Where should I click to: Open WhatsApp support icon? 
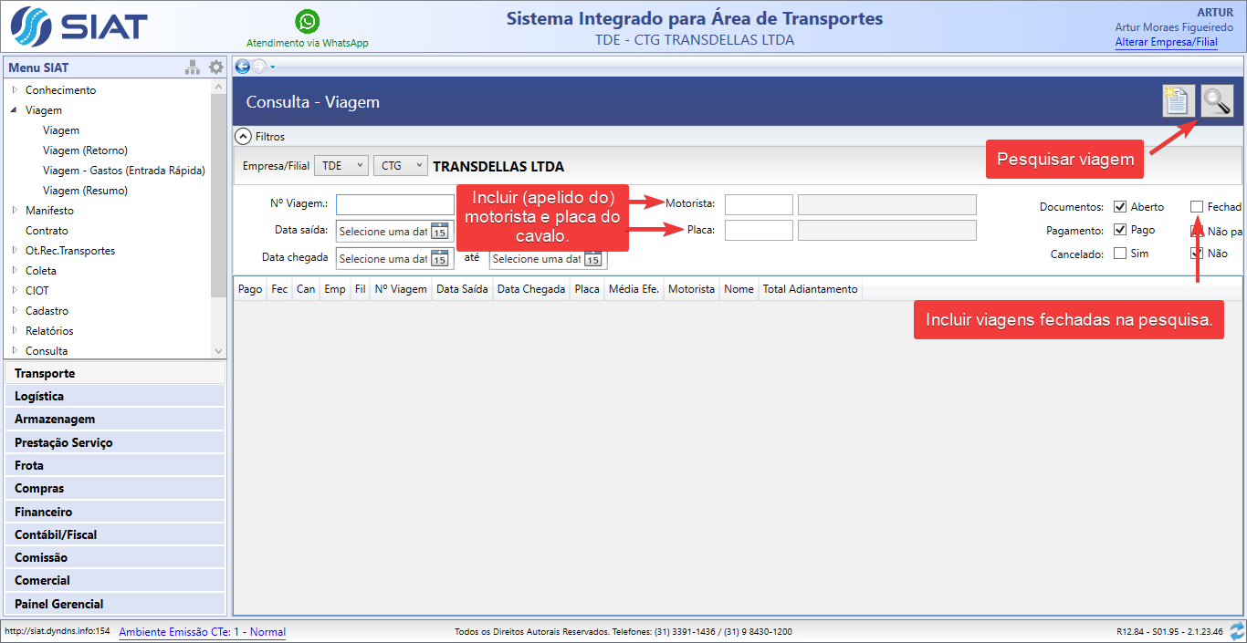pos(308,21)
